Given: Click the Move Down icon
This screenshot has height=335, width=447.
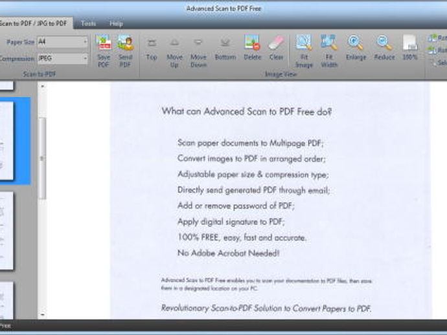Looking at the screenshot, I should (198, 52).
